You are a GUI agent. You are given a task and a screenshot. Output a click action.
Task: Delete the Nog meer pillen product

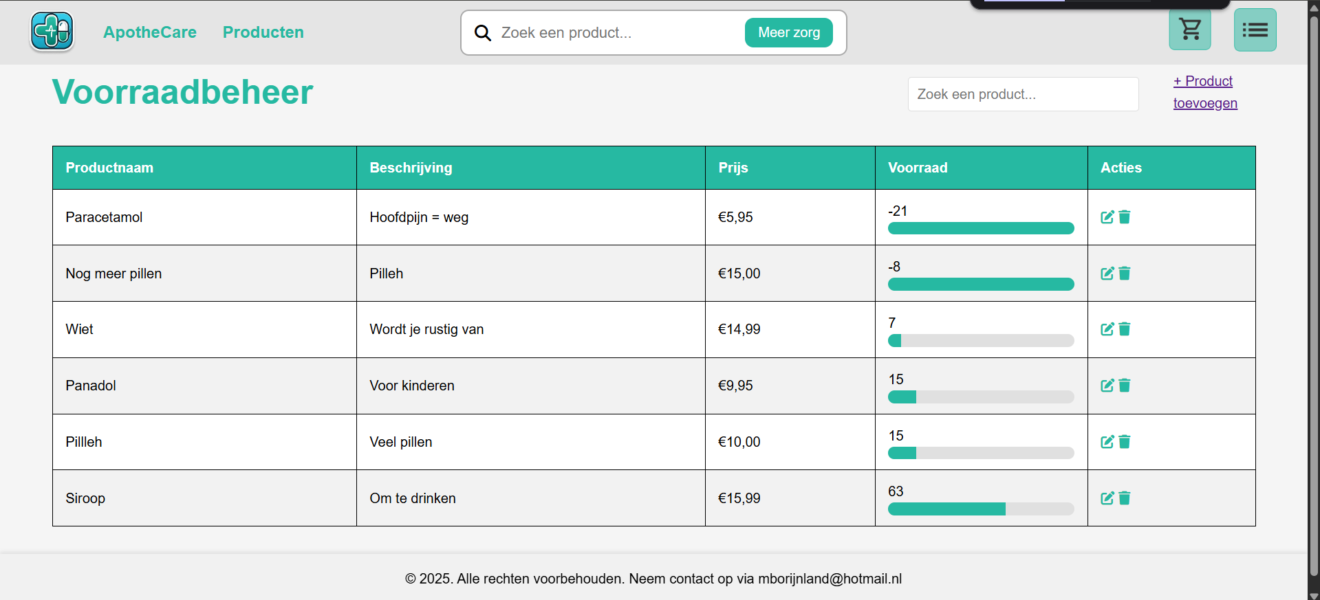click(1125, 274)
